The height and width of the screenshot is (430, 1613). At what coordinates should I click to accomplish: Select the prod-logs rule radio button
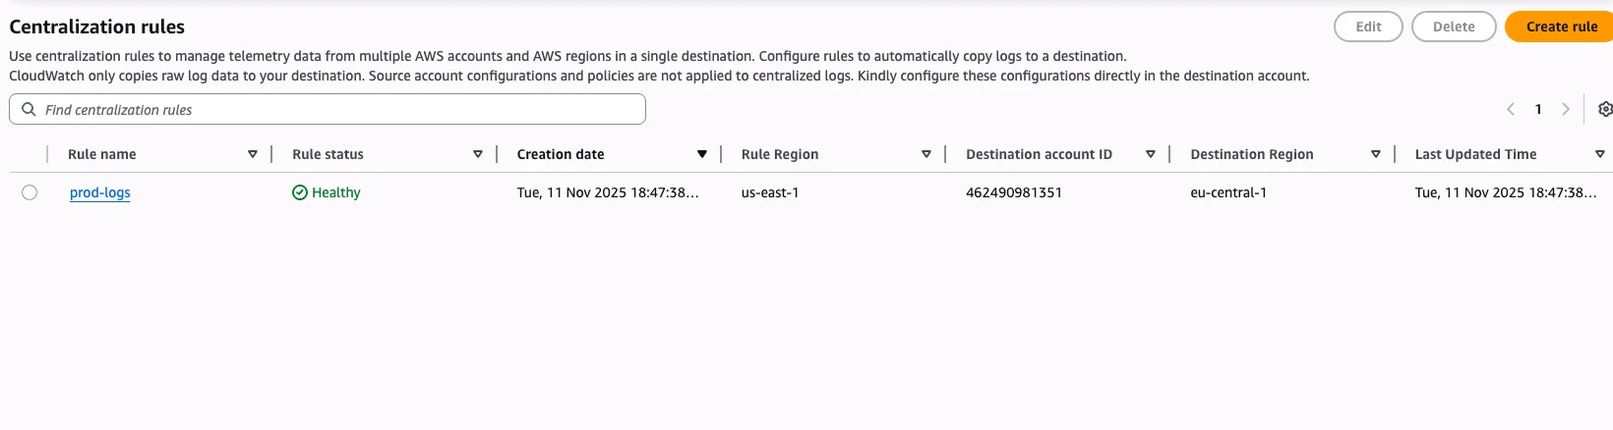(x=30, y=192)
